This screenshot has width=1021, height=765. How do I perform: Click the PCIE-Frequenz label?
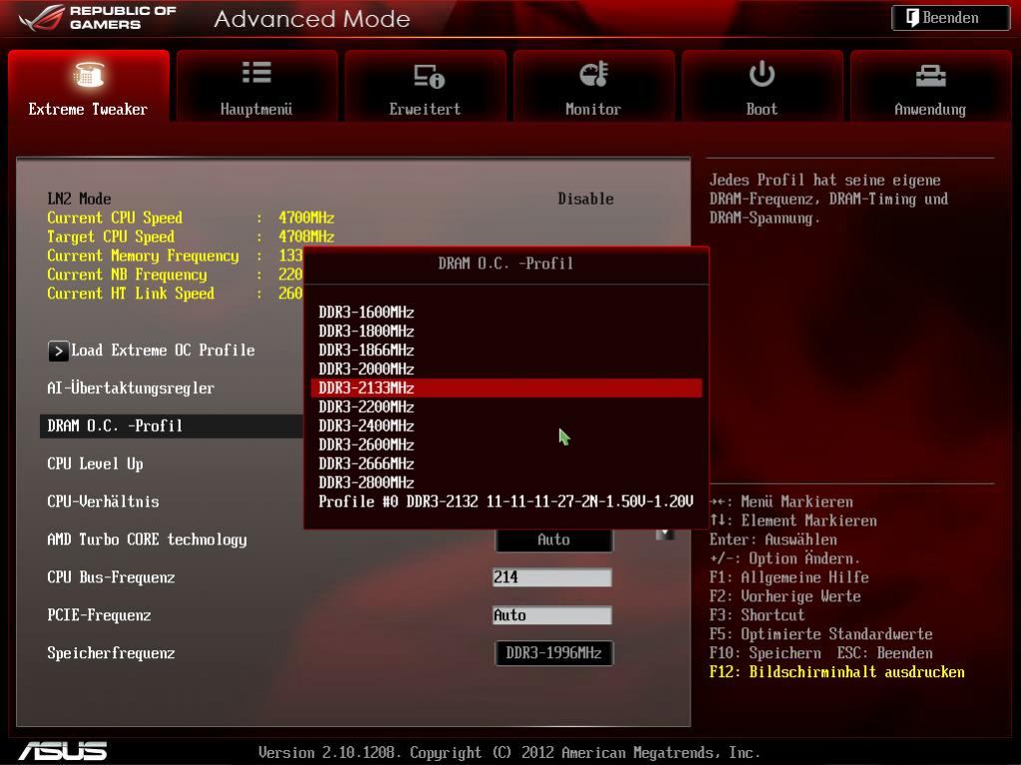point(99,615)
